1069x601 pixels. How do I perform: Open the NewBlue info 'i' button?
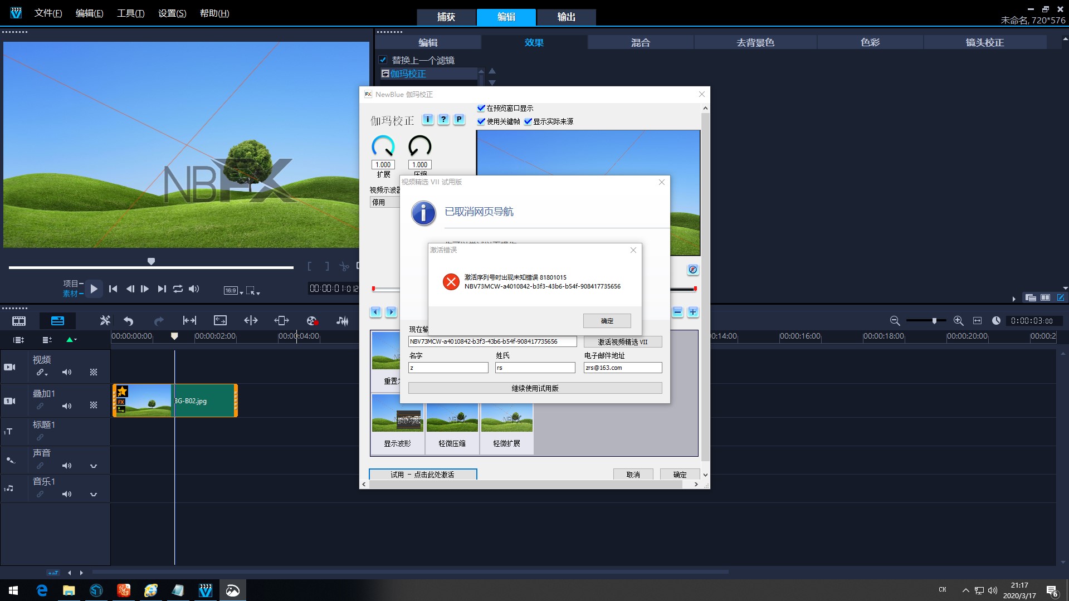pos(427,119)
